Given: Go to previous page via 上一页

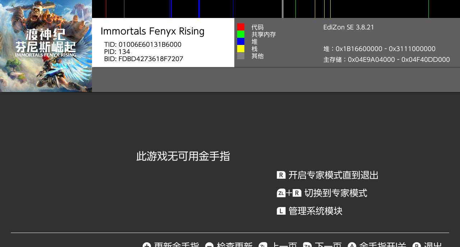Looking at the screenshot, I should [x=284, y=244].
